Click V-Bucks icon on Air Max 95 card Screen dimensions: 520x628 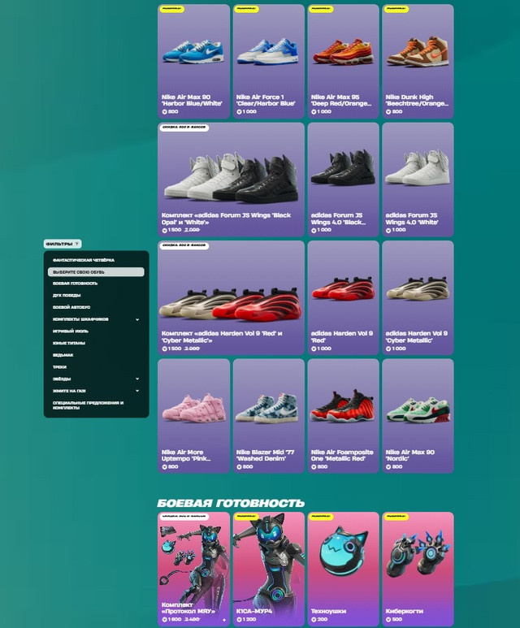(x=314, y=112)
